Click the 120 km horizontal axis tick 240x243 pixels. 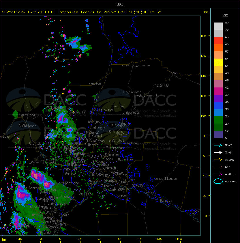[x=179, y=239]
